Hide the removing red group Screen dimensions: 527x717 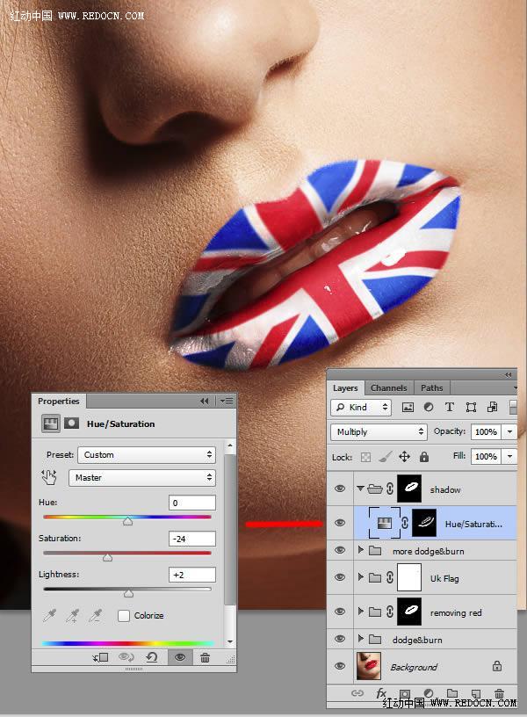(x=340, y=612)
